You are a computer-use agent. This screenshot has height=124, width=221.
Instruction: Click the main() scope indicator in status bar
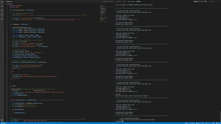(186, 123)
